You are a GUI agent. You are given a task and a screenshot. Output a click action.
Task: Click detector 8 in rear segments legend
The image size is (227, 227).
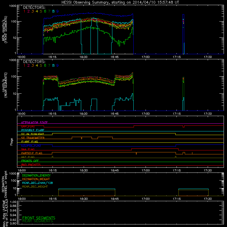[x=53, y=66]
